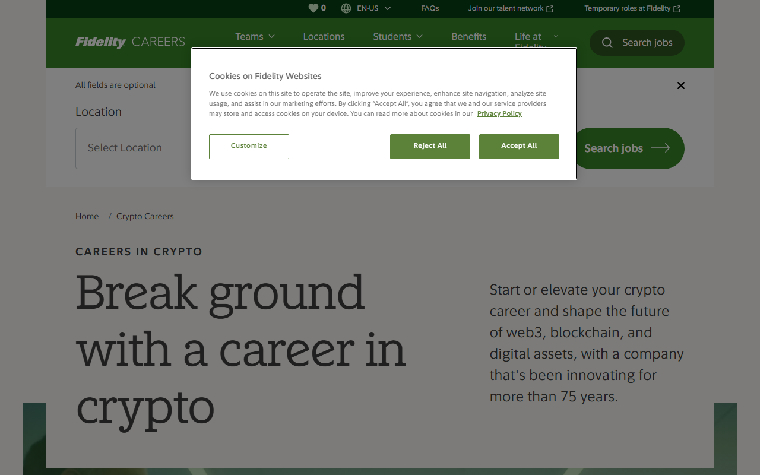The height and width of the screenshot is (475, 760).
Task: Click the Crypto Careers breadcrumb text
Action: click(145, 216)
